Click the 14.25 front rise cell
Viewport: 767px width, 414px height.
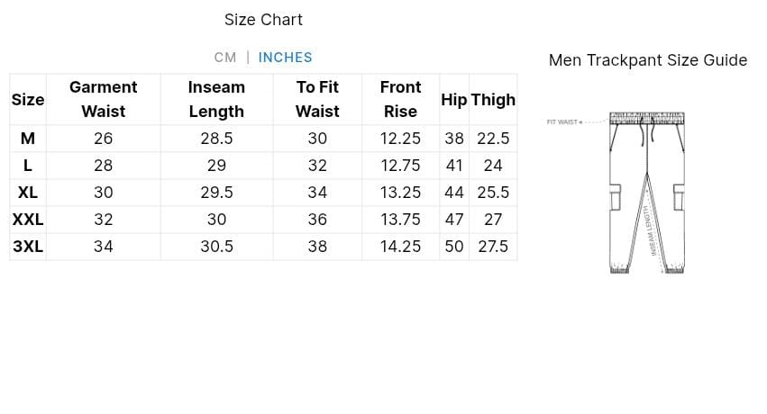[x=400, y=247]
